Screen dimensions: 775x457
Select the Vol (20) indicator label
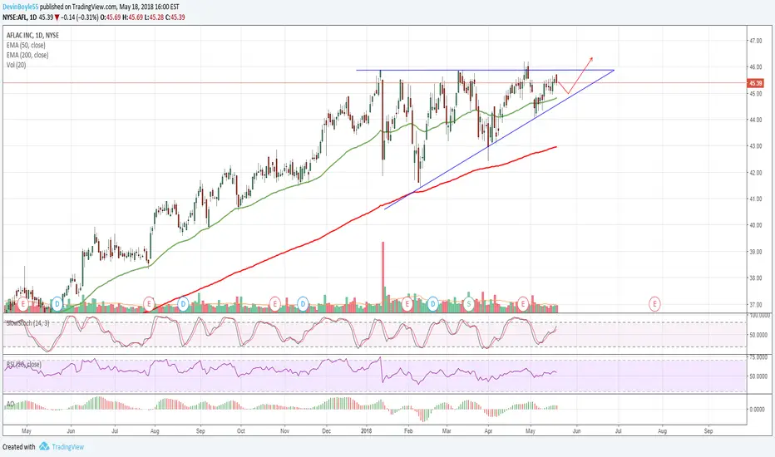pyautogui.click(x=17, y=65)
